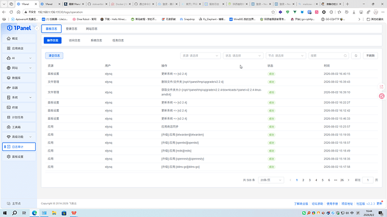Viewport: 387px width, 217px height.
Task: Open the 节点 node filter dropdown
Action: (x=285, y=55)
